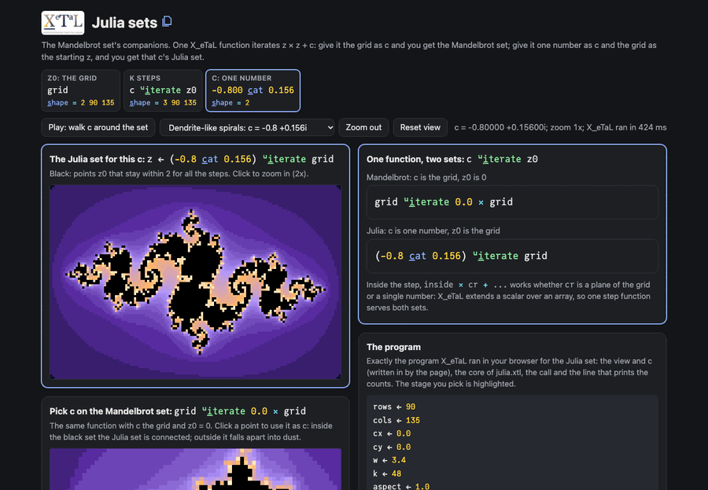Open the Dendrite-like spirals preset dropdown
The height and width of the screenshot is (490, 708).
(x=247, y=127)
